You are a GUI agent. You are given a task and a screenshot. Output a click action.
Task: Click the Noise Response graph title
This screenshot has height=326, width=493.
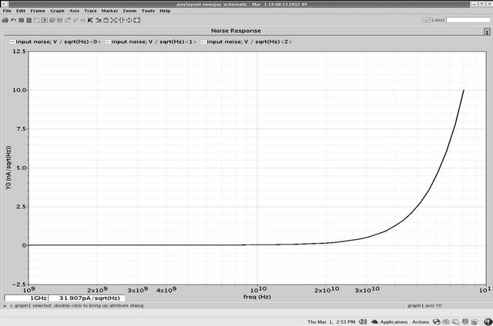click(236, 31)
